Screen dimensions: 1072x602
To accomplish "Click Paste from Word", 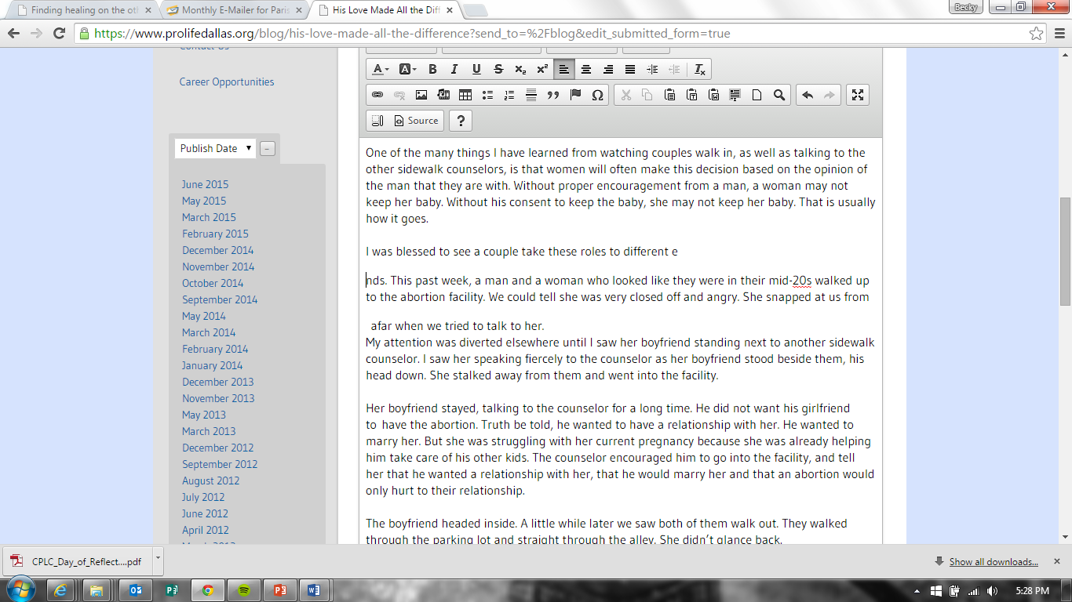I will pyautogui.click(x=713, y=95).
